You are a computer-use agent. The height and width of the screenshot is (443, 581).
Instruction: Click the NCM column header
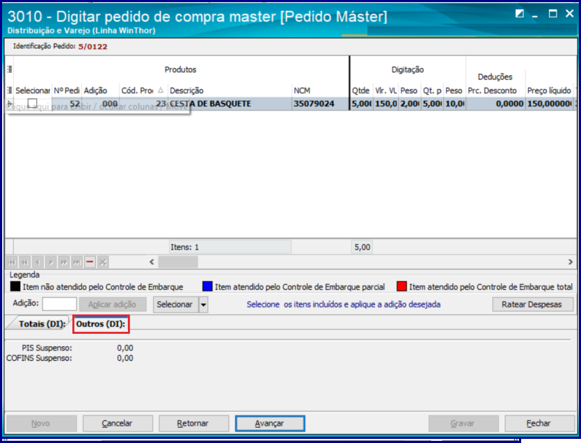tap(320, 90)
